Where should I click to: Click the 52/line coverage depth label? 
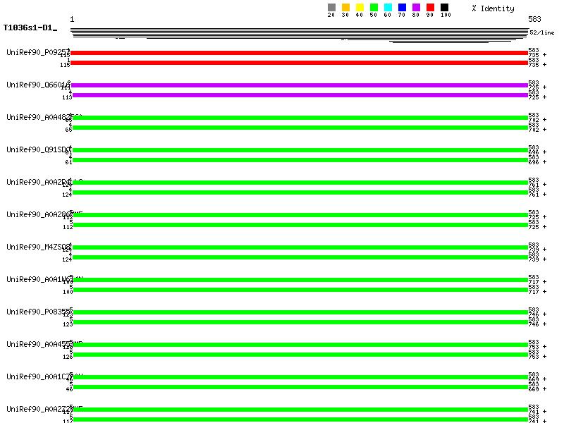pos(542,32)
